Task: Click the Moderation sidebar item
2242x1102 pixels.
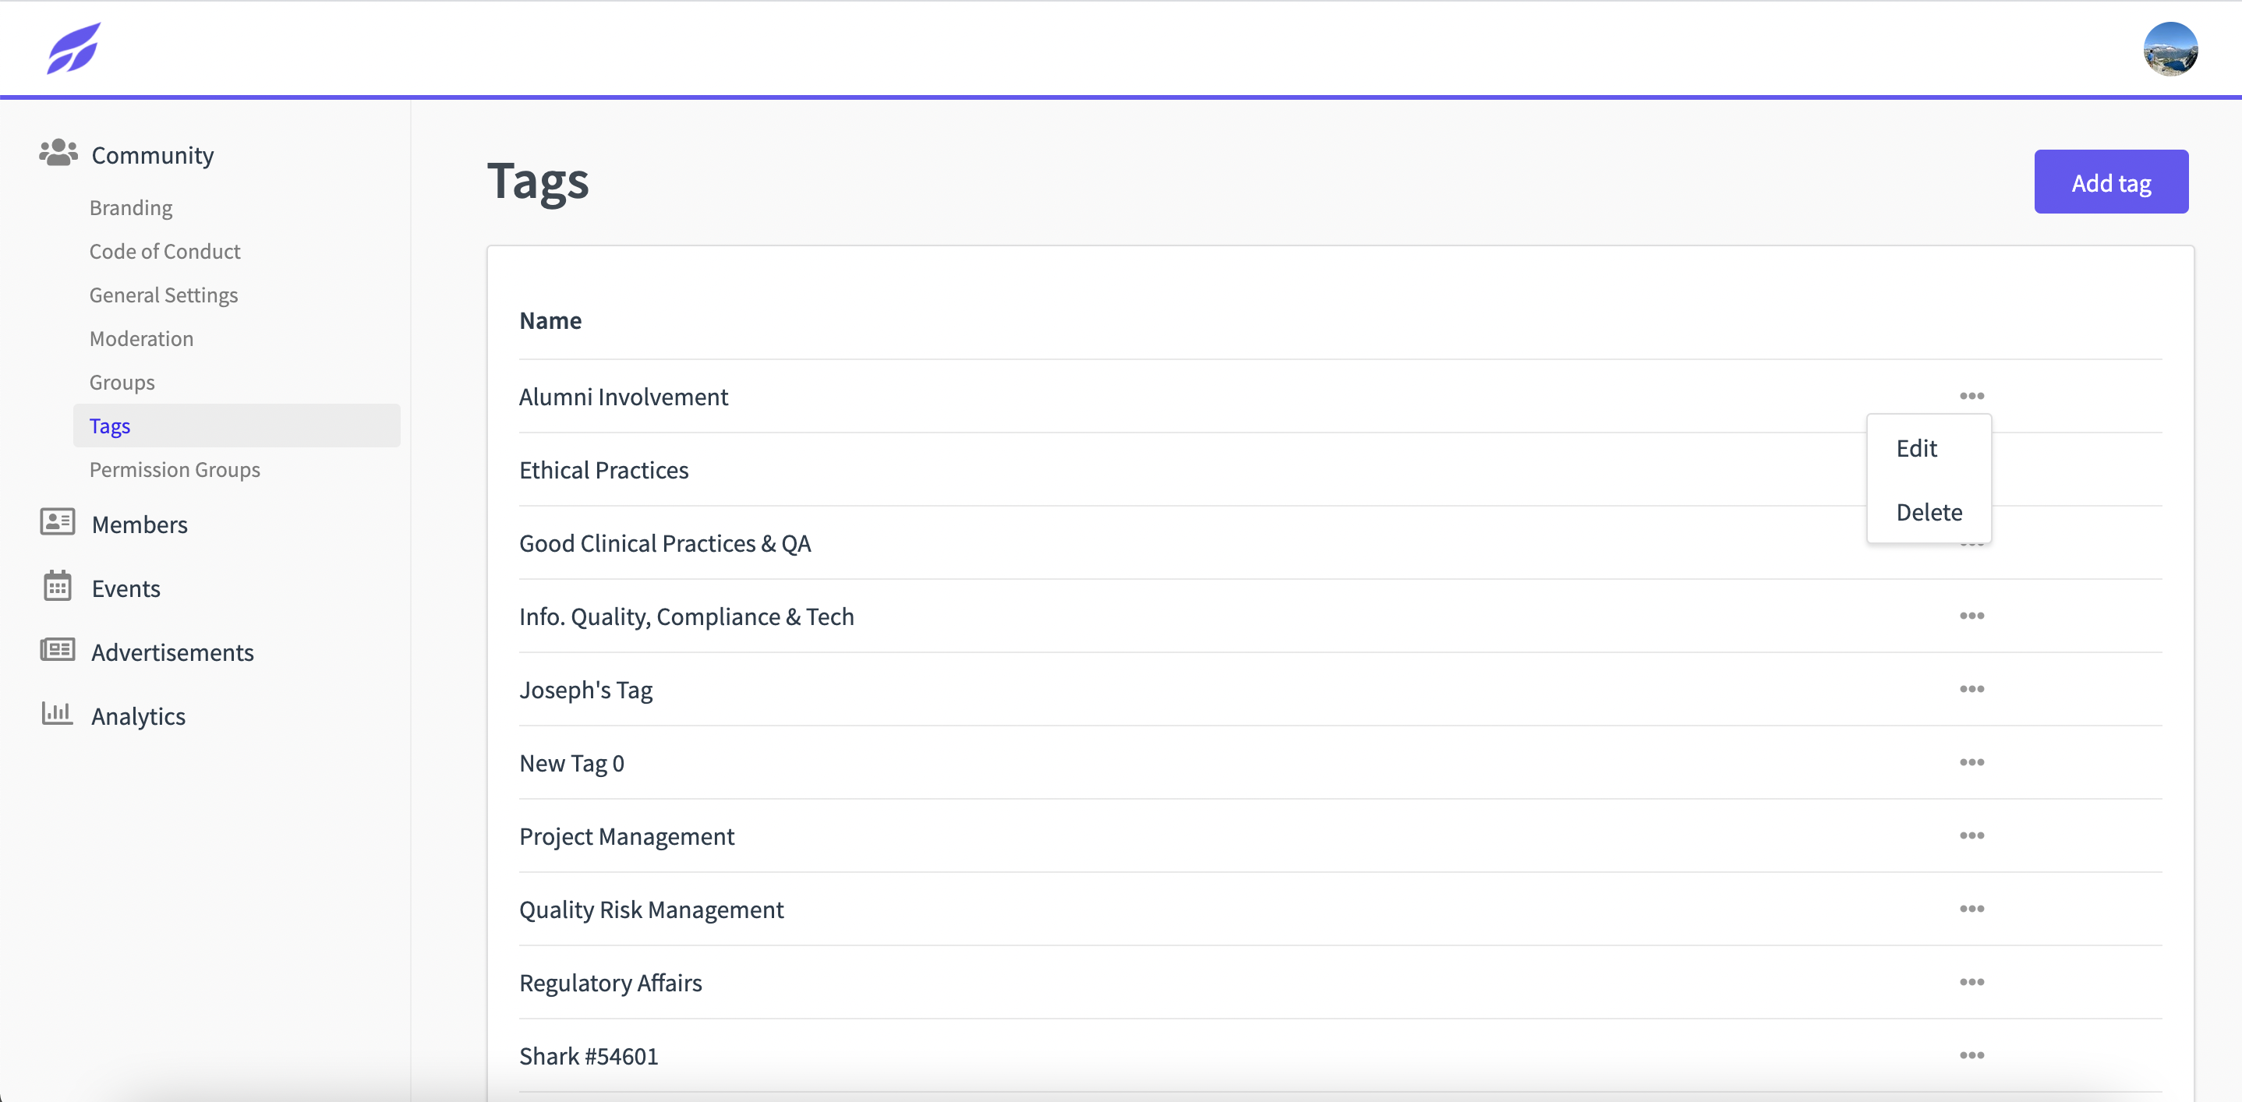Action: (x=142, y=337)
